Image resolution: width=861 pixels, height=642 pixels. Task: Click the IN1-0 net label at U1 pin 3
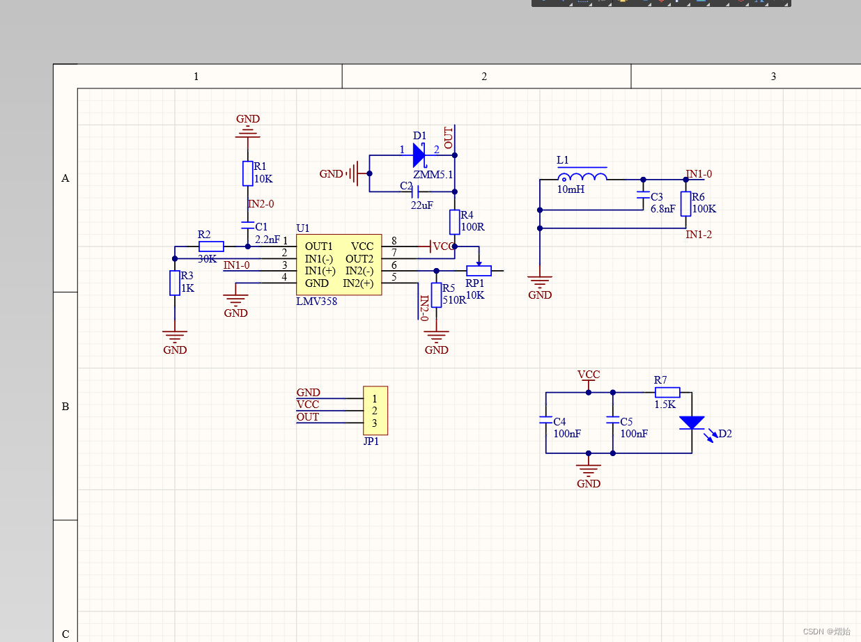237,265
